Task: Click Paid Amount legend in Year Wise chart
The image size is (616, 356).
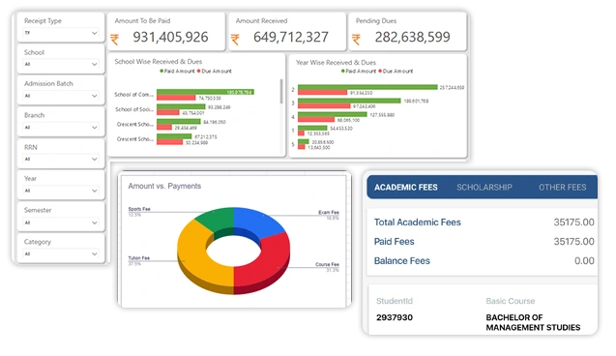Action: 359,72
